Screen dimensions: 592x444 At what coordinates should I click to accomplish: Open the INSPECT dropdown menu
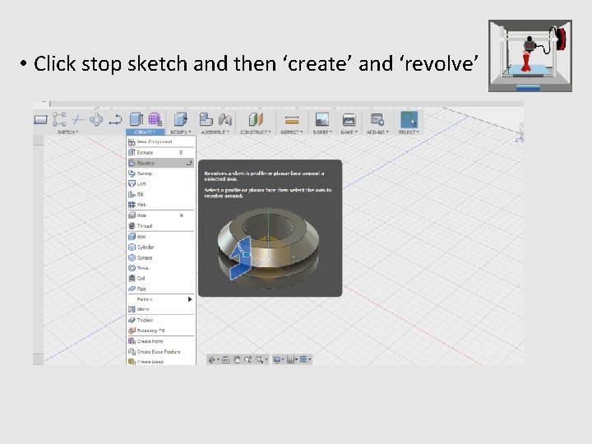coord(292,132)
